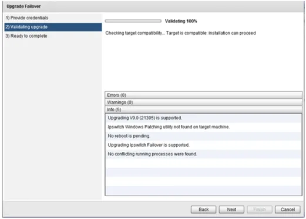Click the validation progress bar
The height and width of the screenshot is (219, 306).
(x=133, y=21)
